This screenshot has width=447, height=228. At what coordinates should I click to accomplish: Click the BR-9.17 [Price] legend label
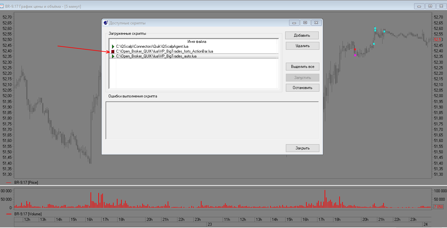[26, 183]
